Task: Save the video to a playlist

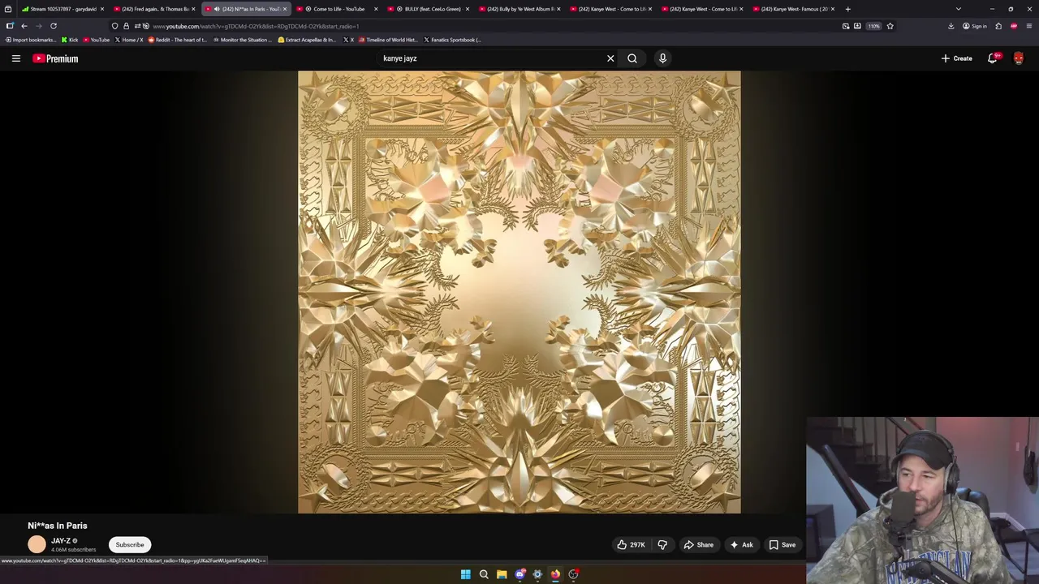Action: click(782, 545)
